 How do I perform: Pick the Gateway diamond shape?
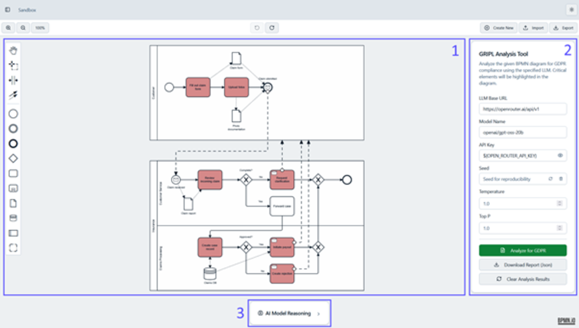[14, 158]
